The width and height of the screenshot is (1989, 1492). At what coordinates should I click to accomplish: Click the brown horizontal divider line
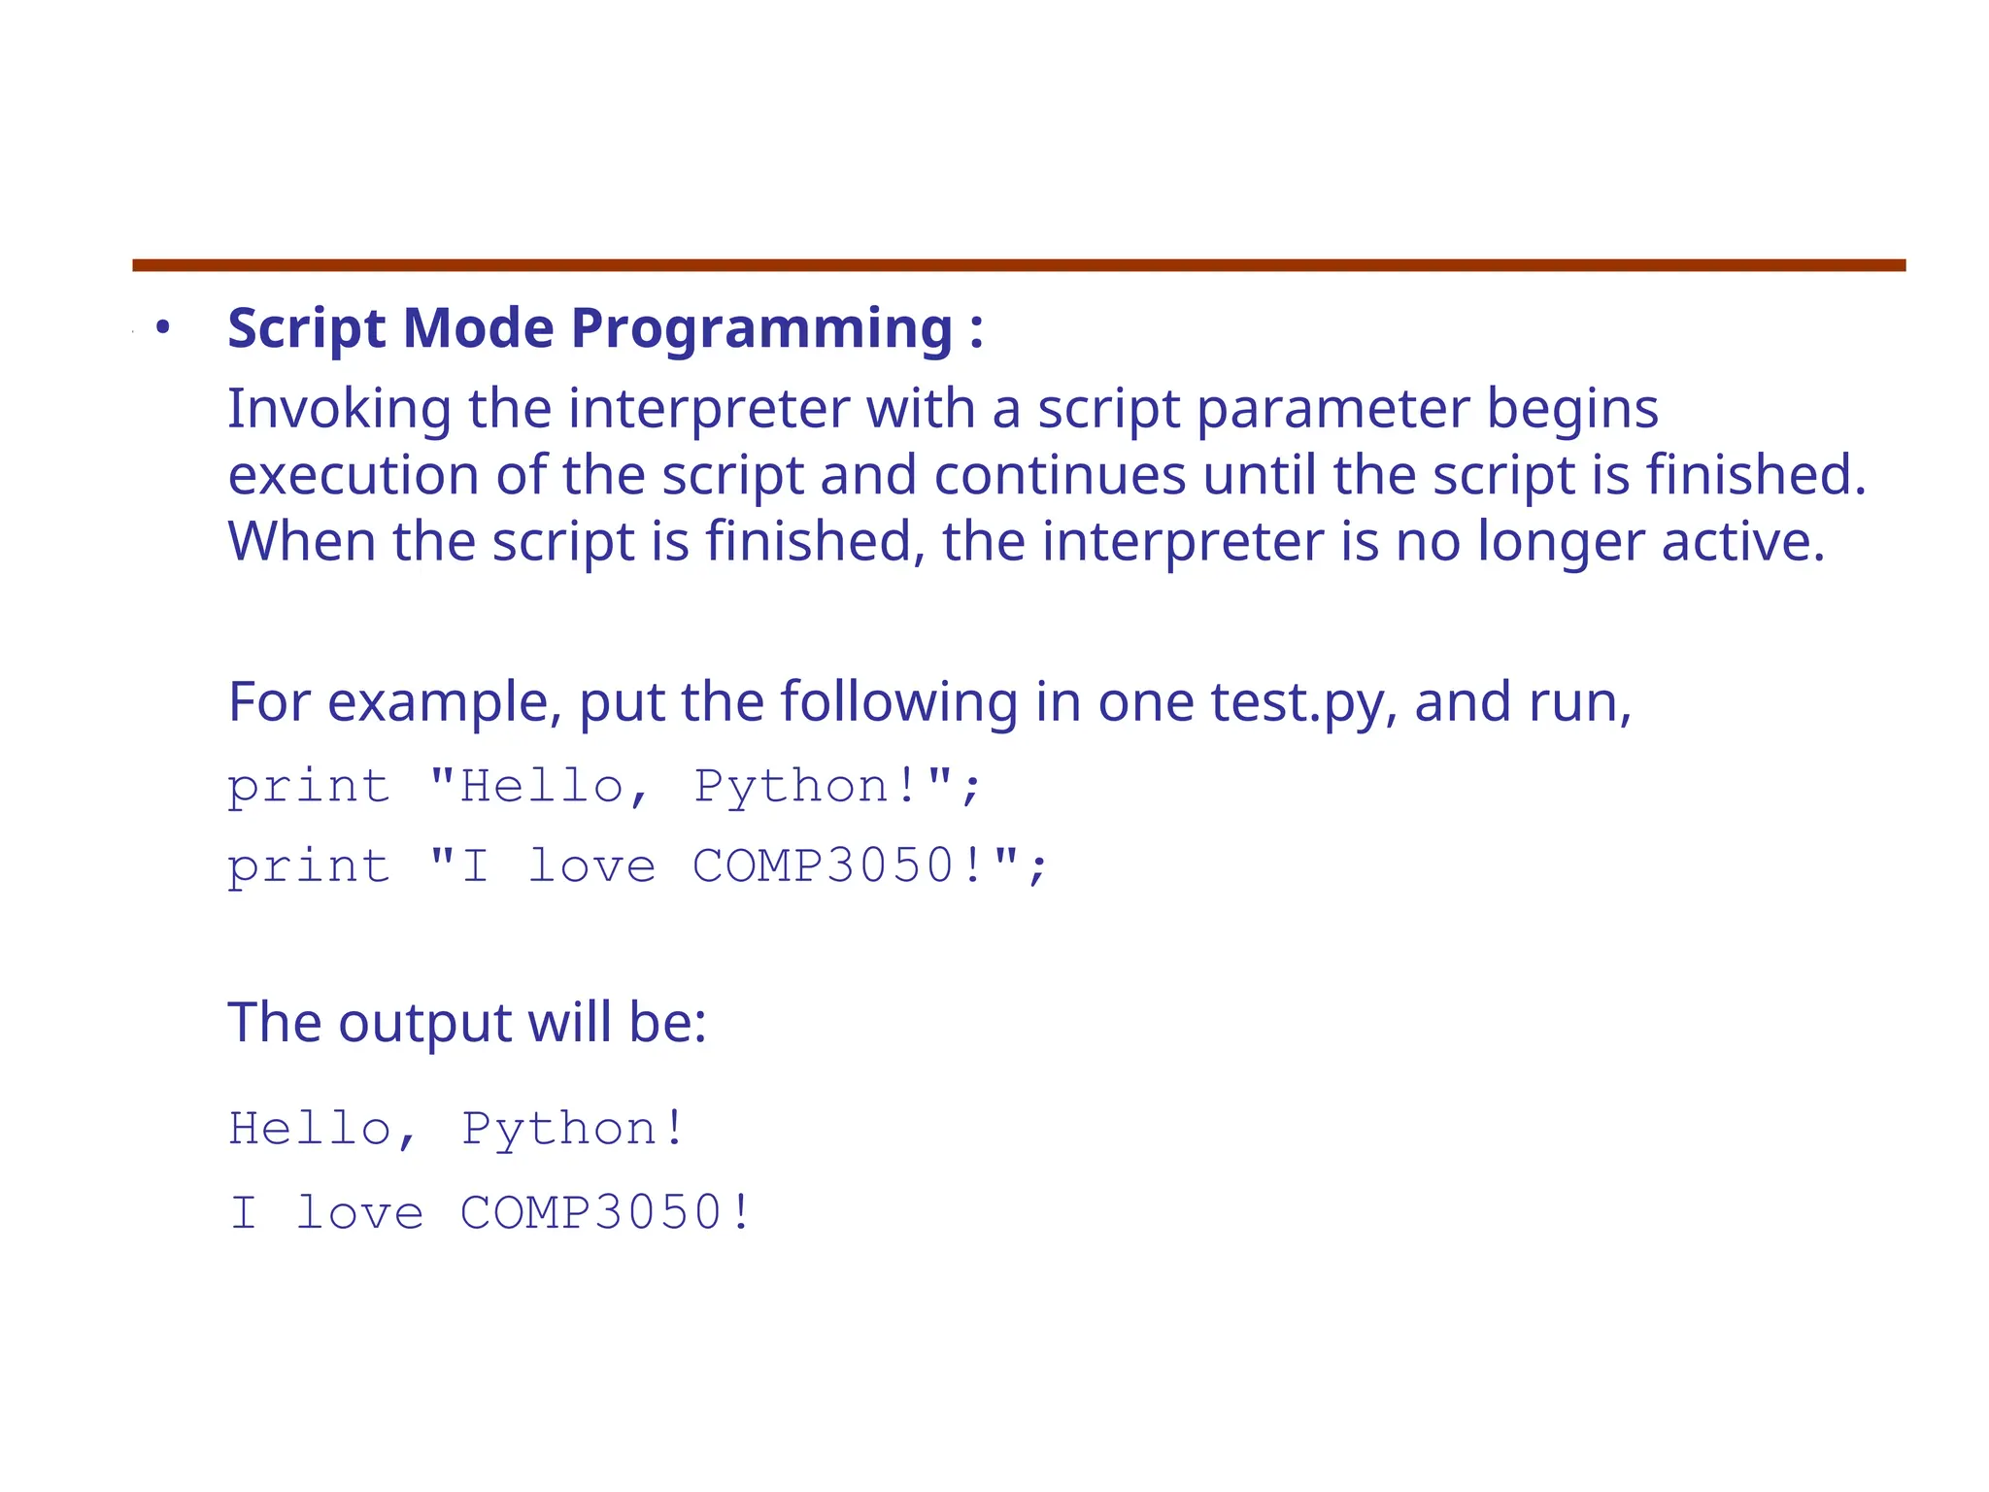pyautogui.click(x=1018, y=265)
